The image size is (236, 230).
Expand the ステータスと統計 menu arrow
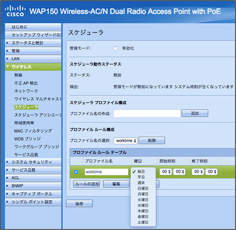pos(7,43)
